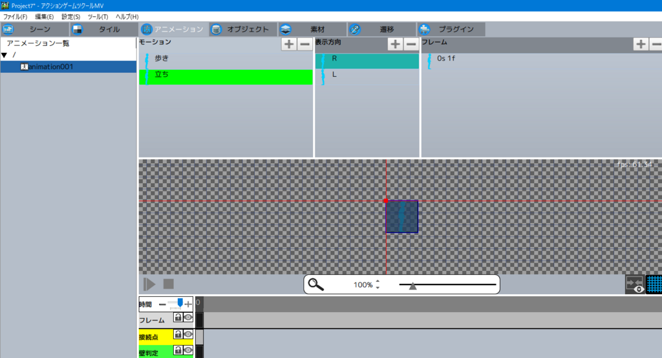Click the 立ち motion figure icon
The width and height of the screenshot is (662, 358).
[x=147, y=77]
